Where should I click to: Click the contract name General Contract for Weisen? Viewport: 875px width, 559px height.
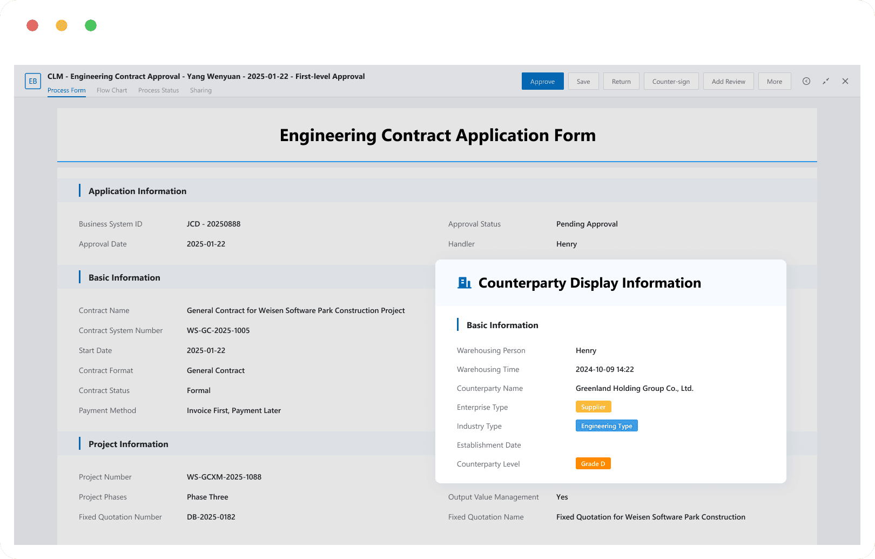[296, 310]
